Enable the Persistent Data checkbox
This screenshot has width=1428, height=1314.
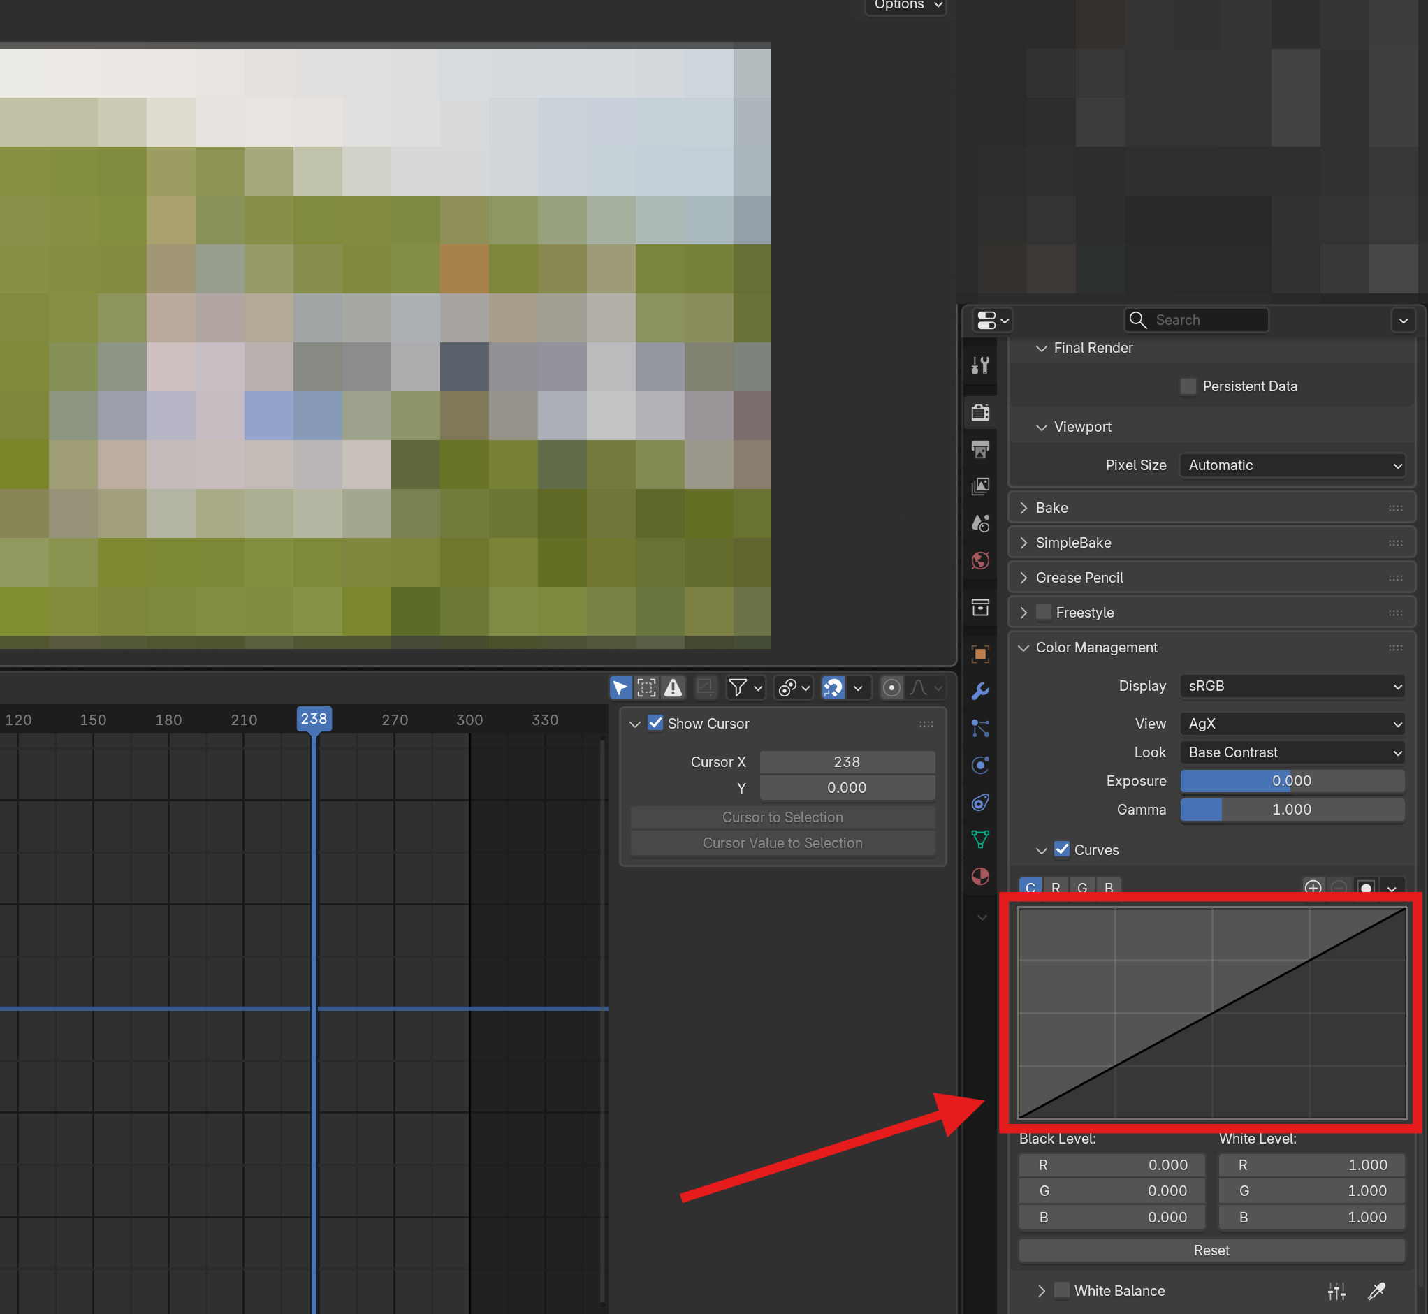1188,386
